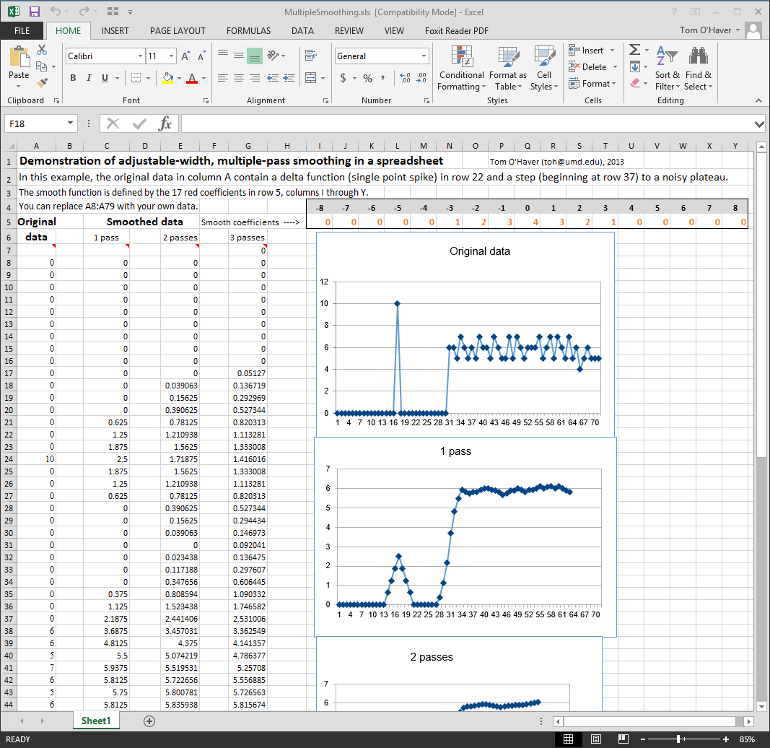Image resolution: width=770 pixels, height=748 pixels.
Task: Click the Wrap Text icon
Action: point(311,56)
